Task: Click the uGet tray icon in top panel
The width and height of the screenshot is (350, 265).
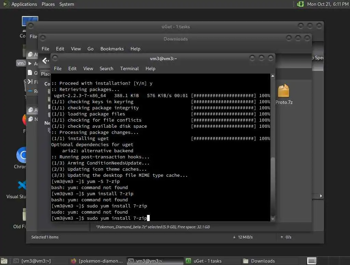Action: (x=300, y=4)
